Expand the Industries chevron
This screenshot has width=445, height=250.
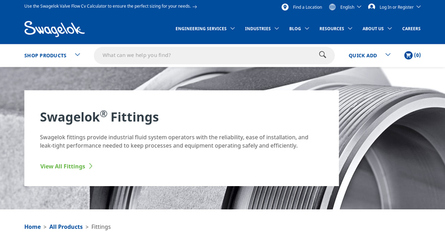tap(276, 28)
